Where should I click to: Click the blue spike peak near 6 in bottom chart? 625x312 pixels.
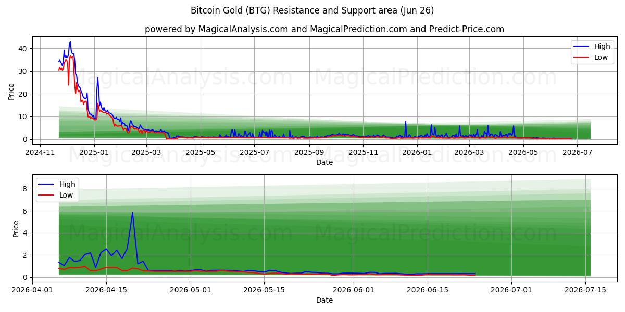132,213
